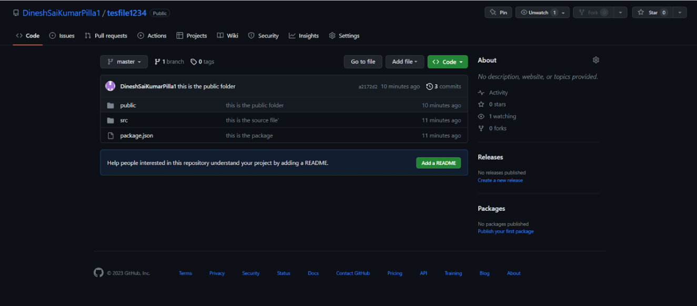
Task: Open the DineshSaiKumarPilla1 owner link in header
Action: pyautogui.click(x=61, y=13)
